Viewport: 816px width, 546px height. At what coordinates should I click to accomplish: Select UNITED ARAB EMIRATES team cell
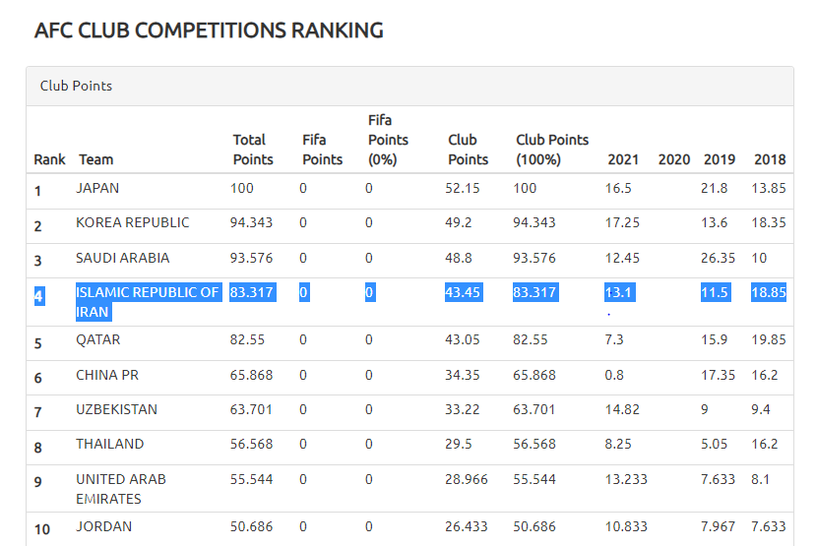[121, 488]
